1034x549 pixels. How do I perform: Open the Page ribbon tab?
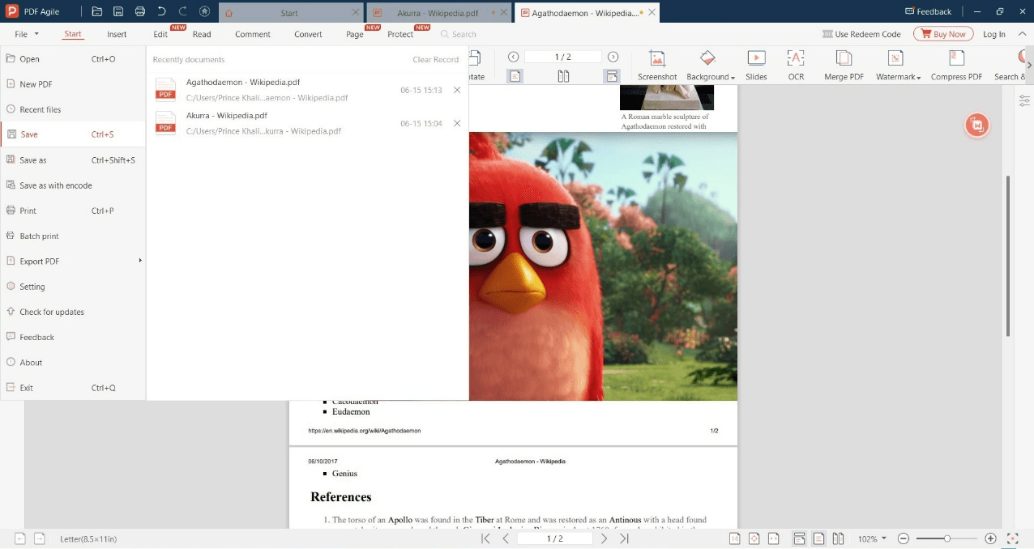(354, 34)
